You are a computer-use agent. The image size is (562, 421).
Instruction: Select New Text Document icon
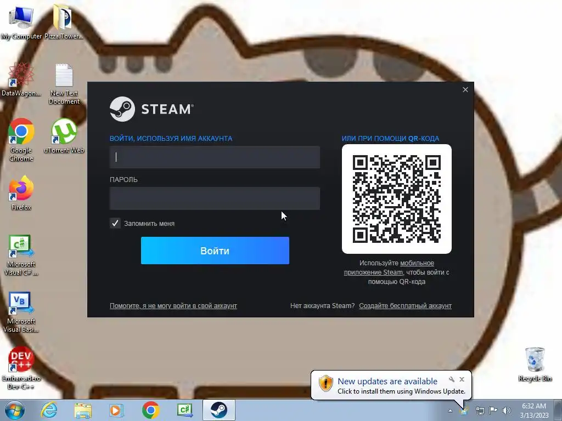click(64, 84)
